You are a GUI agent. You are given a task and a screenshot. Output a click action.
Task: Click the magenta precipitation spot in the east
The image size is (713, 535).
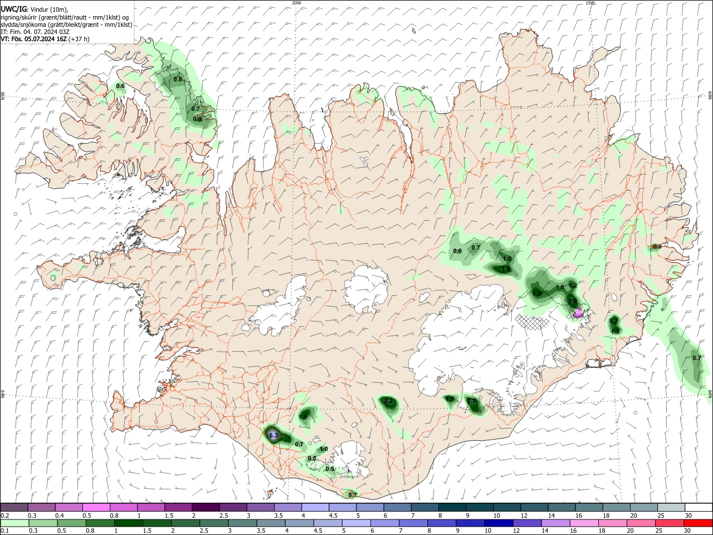tap(578, 313)
